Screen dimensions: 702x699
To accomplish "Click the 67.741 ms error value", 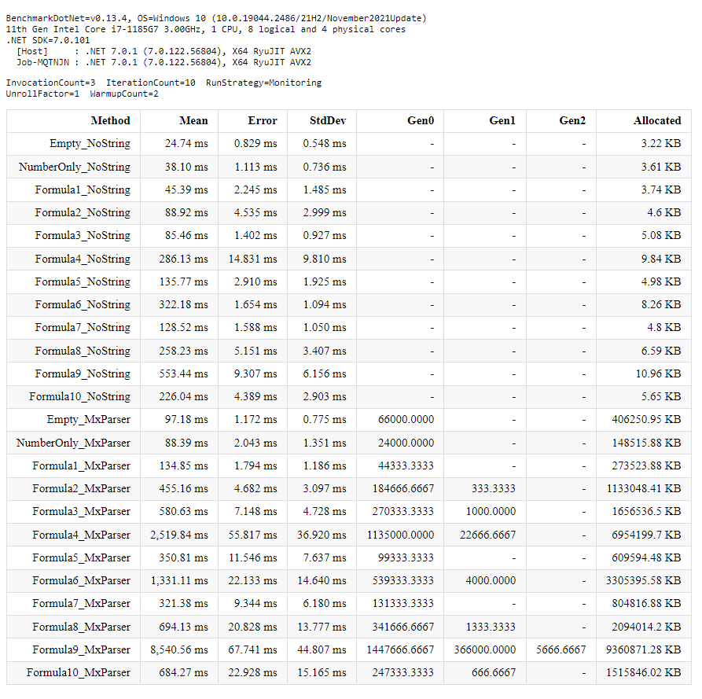I will click(x=253, y=649).
